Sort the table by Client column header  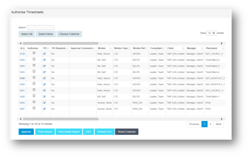click(171, 48)
